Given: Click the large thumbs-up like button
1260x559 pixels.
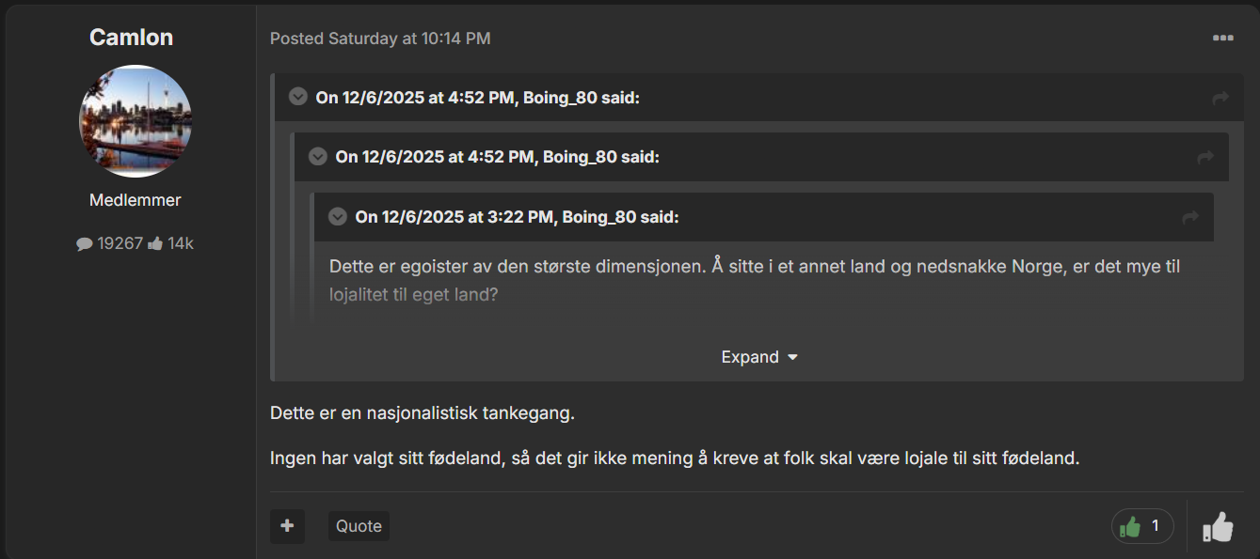Looking at the screenshot, I should (x=1218, y=527).
